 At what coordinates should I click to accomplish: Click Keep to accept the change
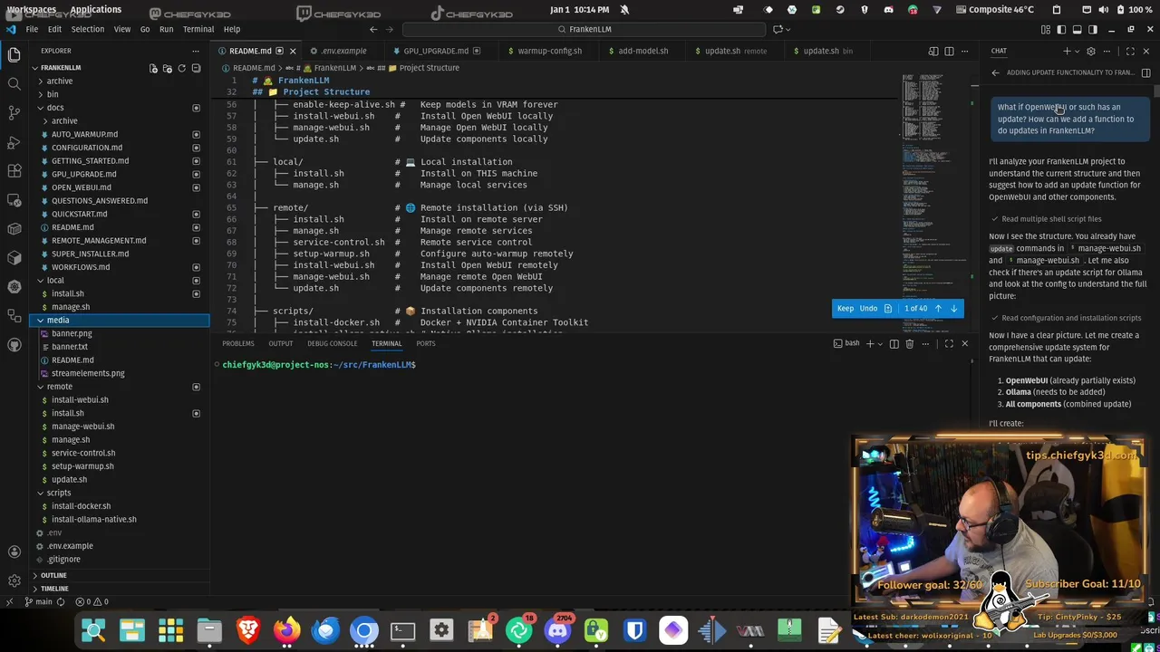(x=845, y=309)
